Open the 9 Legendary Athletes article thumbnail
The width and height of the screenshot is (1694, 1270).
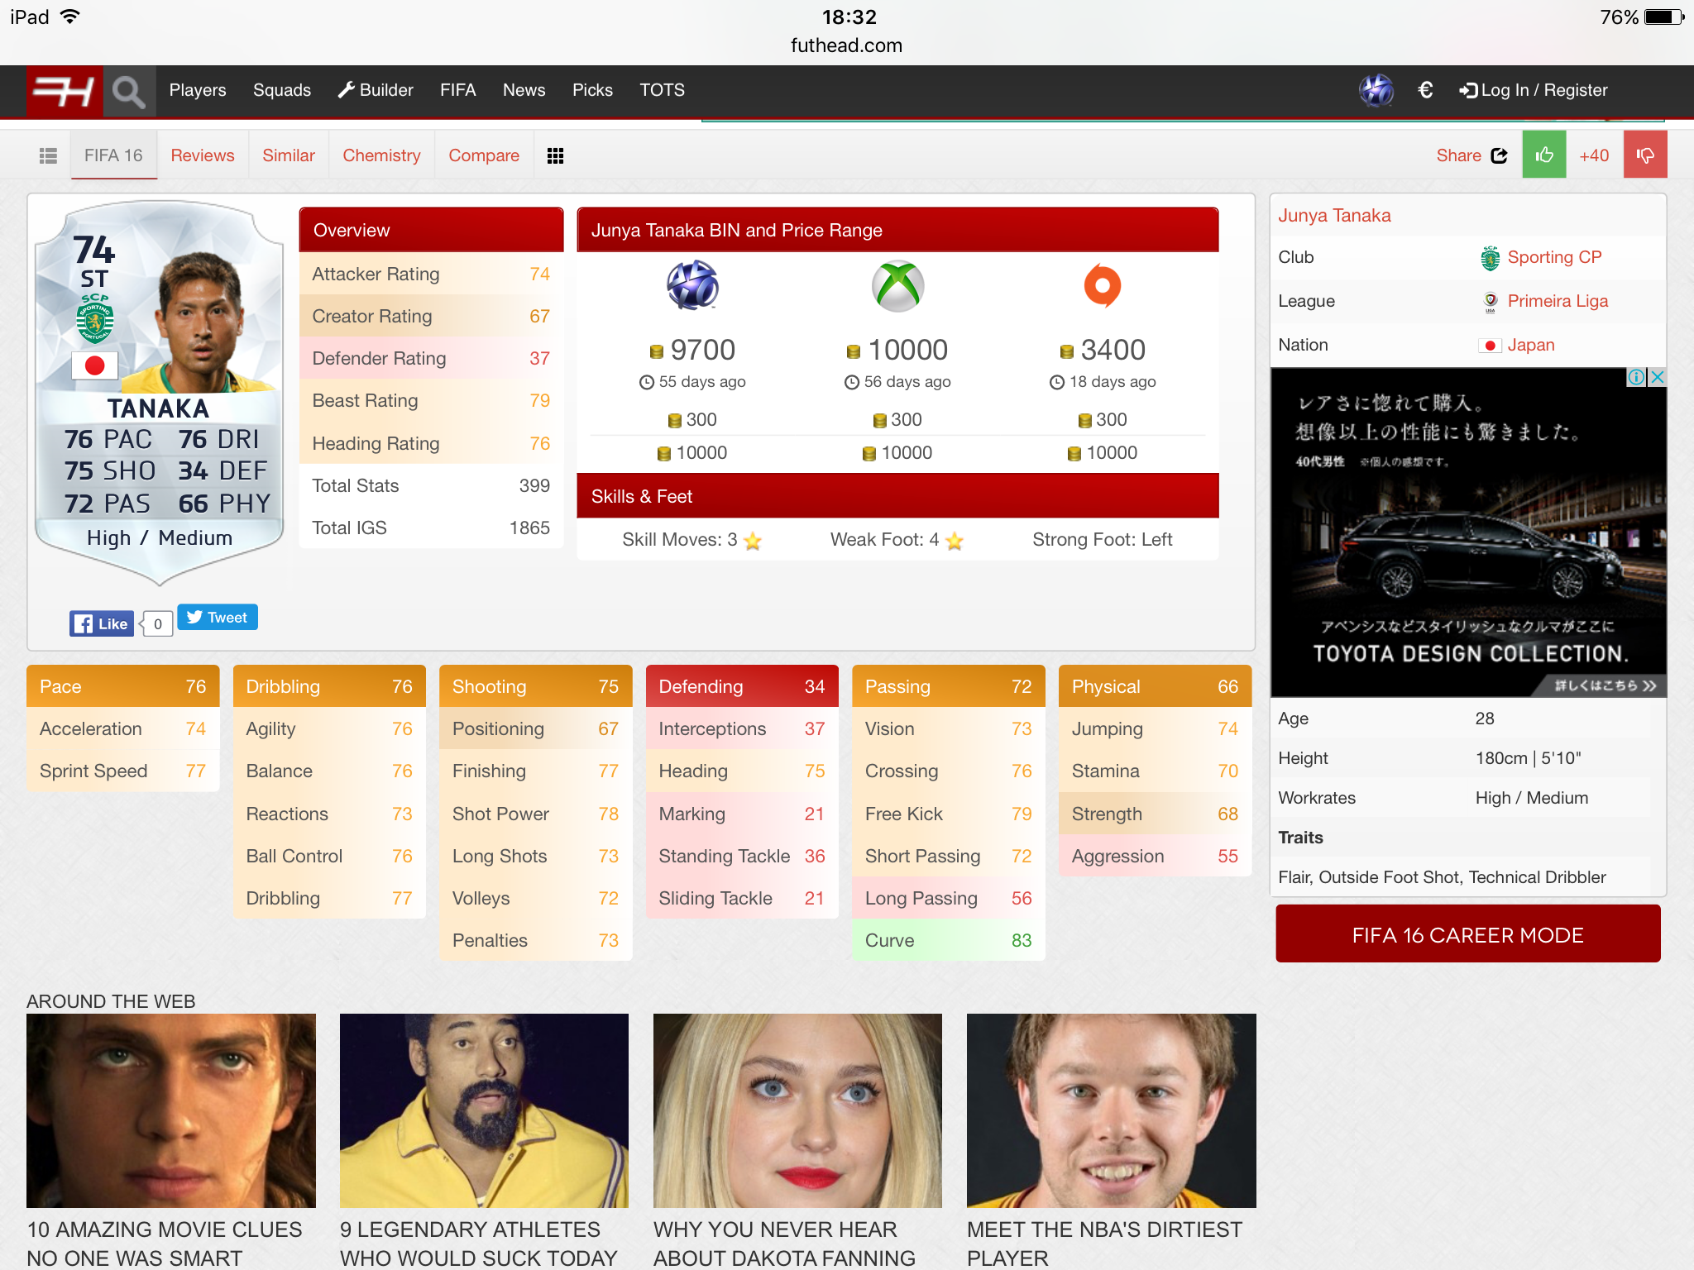pyautogui.click(x=484, y=1110)
